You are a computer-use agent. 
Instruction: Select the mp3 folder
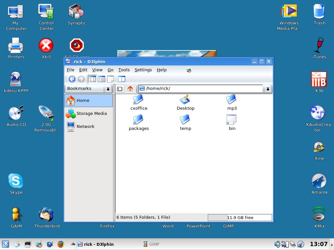click(232, 103)
